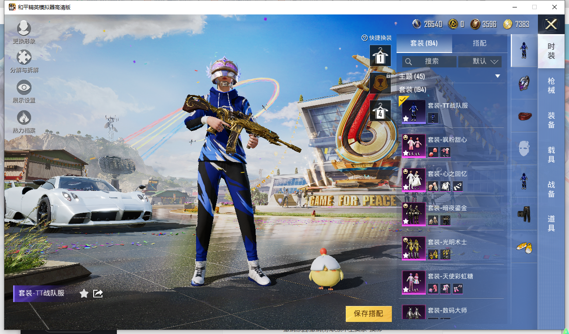This screenshot has width=569, height=334.
Task: Open the red headband category icon
Action: point(524,116)
